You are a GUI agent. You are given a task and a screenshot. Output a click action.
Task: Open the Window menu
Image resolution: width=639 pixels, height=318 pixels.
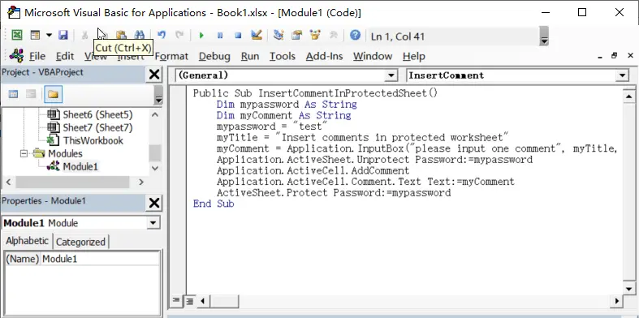pyautogui.click(x=373, y=56)
